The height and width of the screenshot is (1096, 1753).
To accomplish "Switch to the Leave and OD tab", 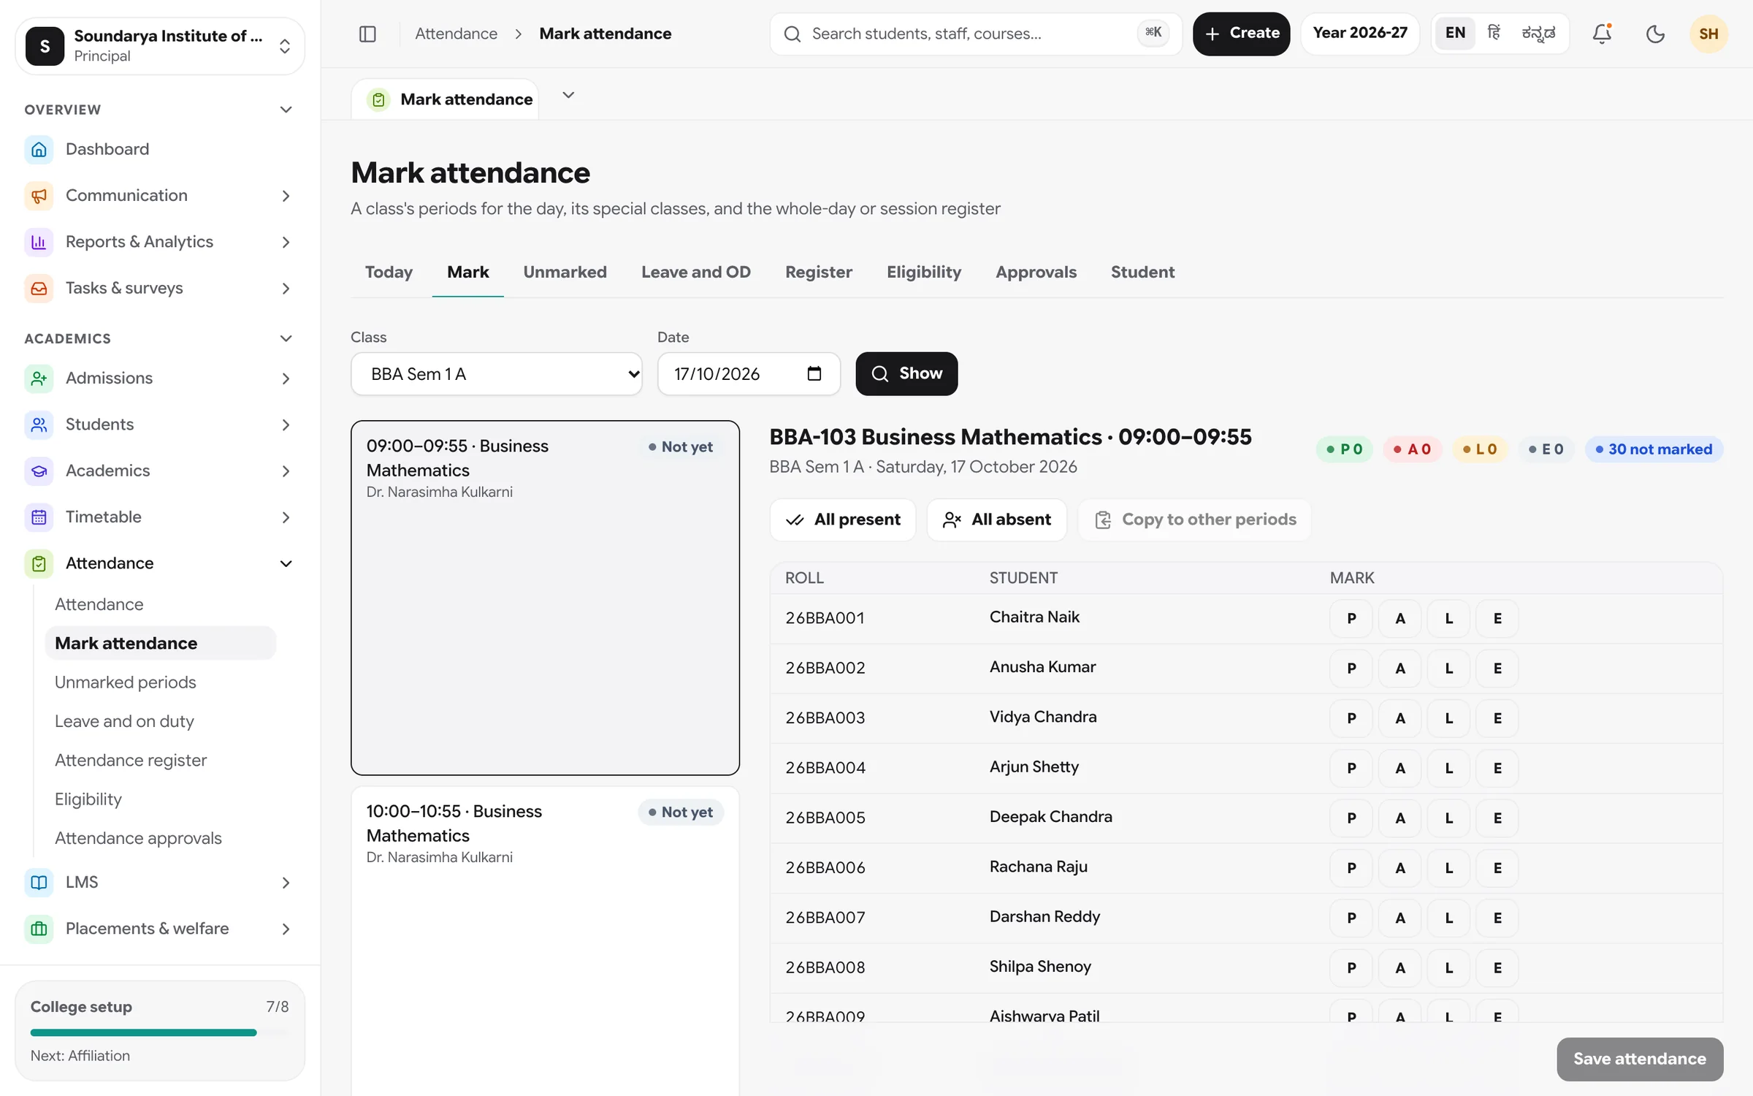I will point(695,272).
